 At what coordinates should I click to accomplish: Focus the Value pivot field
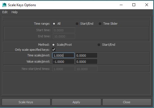(86, 62)
